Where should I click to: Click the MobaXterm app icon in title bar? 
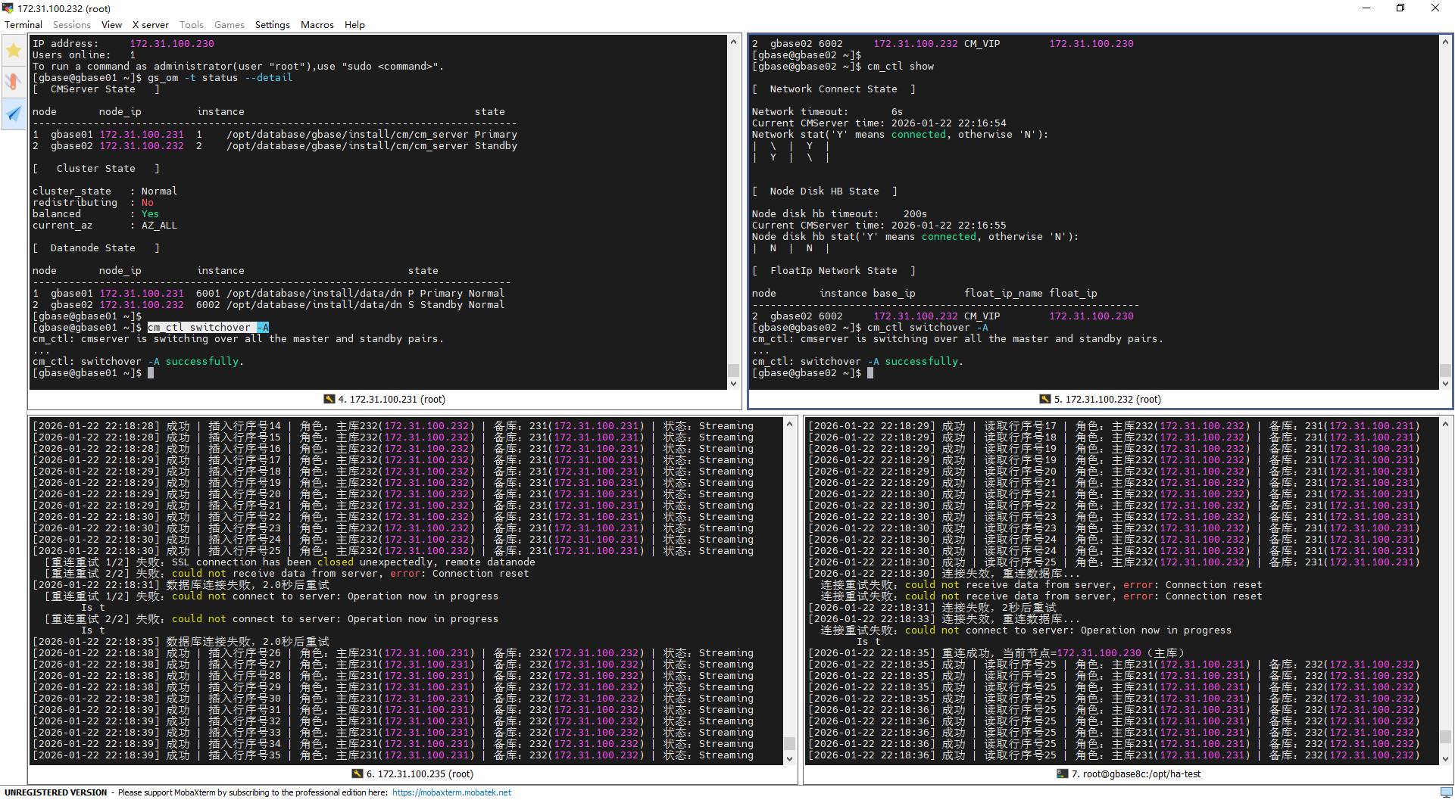pos(8,8)
